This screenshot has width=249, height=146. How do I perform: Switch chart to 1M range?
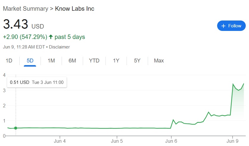pos(51,61)
